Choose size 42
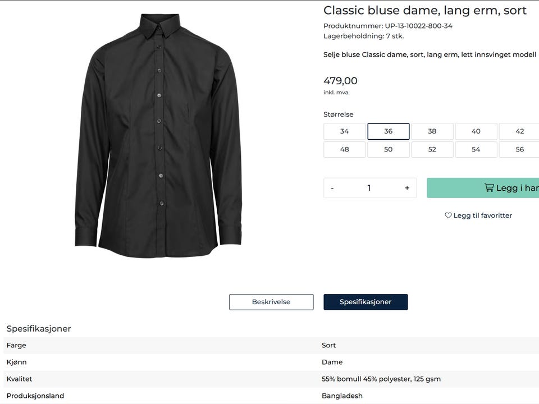The image size is (539, 404). [x=519, y=131]
